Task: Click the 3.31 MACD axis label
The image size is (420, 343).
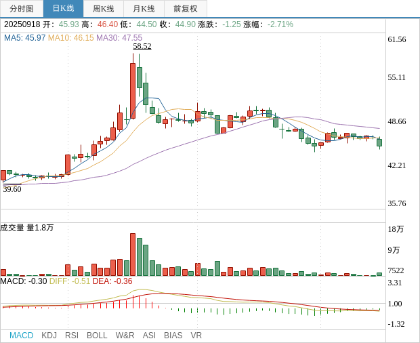Action: click(394, 283)
